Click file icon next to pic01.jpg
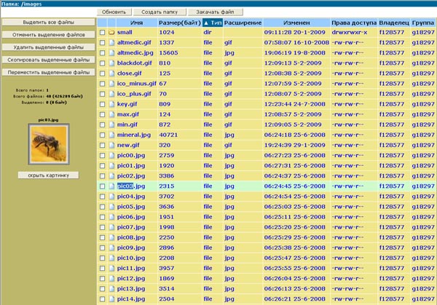 point(111,166)
